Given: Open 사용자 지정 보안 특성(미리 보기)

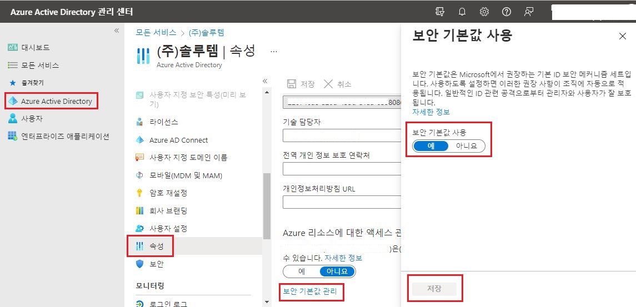Looking at the screenshot, I should [x=198, y=99].
